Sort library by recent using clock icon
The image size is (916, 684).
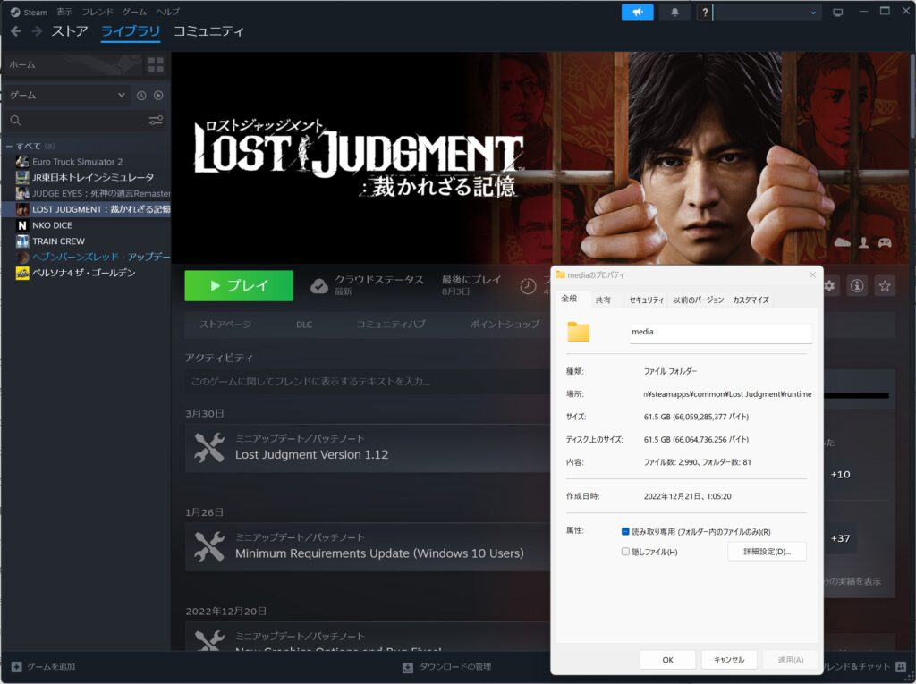point(141,95)
